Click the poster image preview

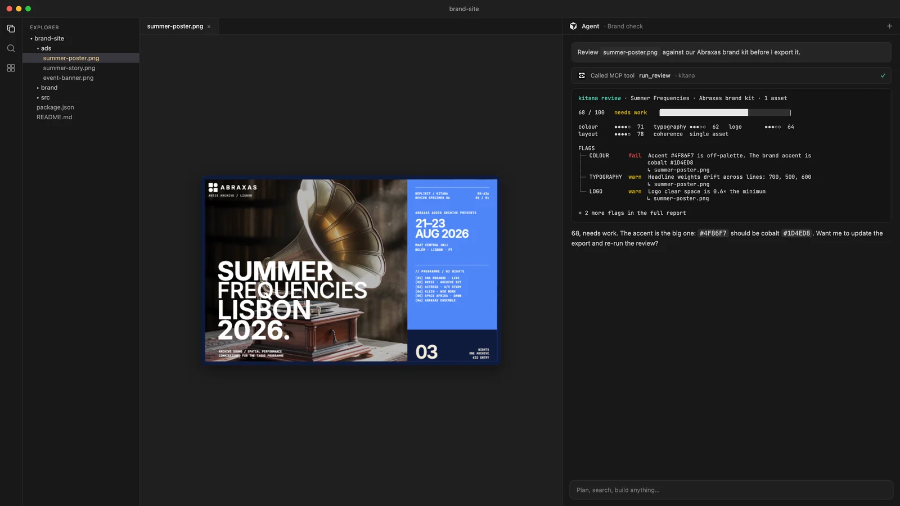(x=351, y=270)
